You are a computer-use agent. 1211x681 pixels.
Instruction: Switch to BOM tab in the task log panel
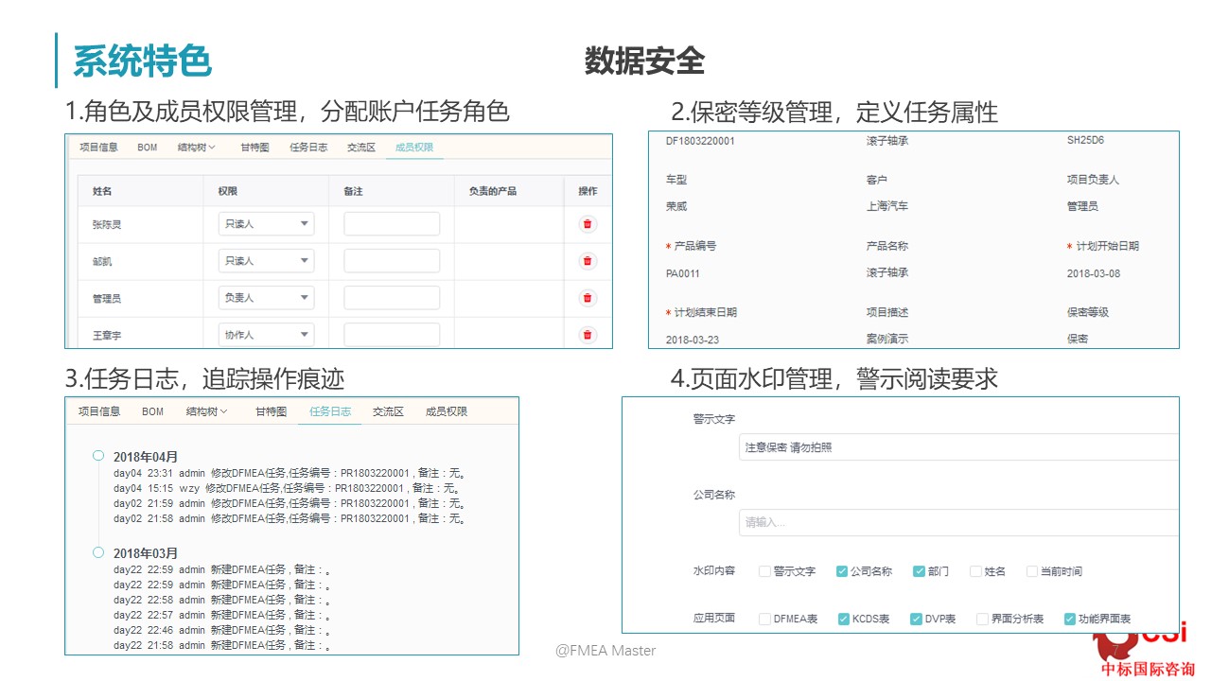(153, 411)
